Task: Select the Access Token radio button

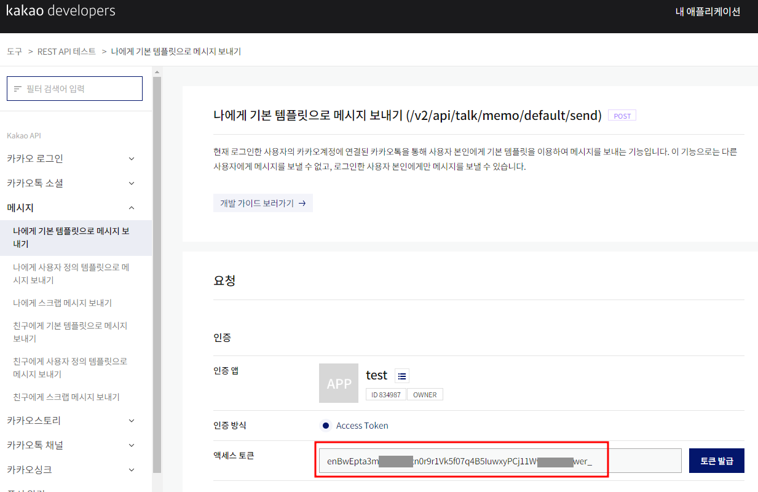Action: click(x=326, y=426)
